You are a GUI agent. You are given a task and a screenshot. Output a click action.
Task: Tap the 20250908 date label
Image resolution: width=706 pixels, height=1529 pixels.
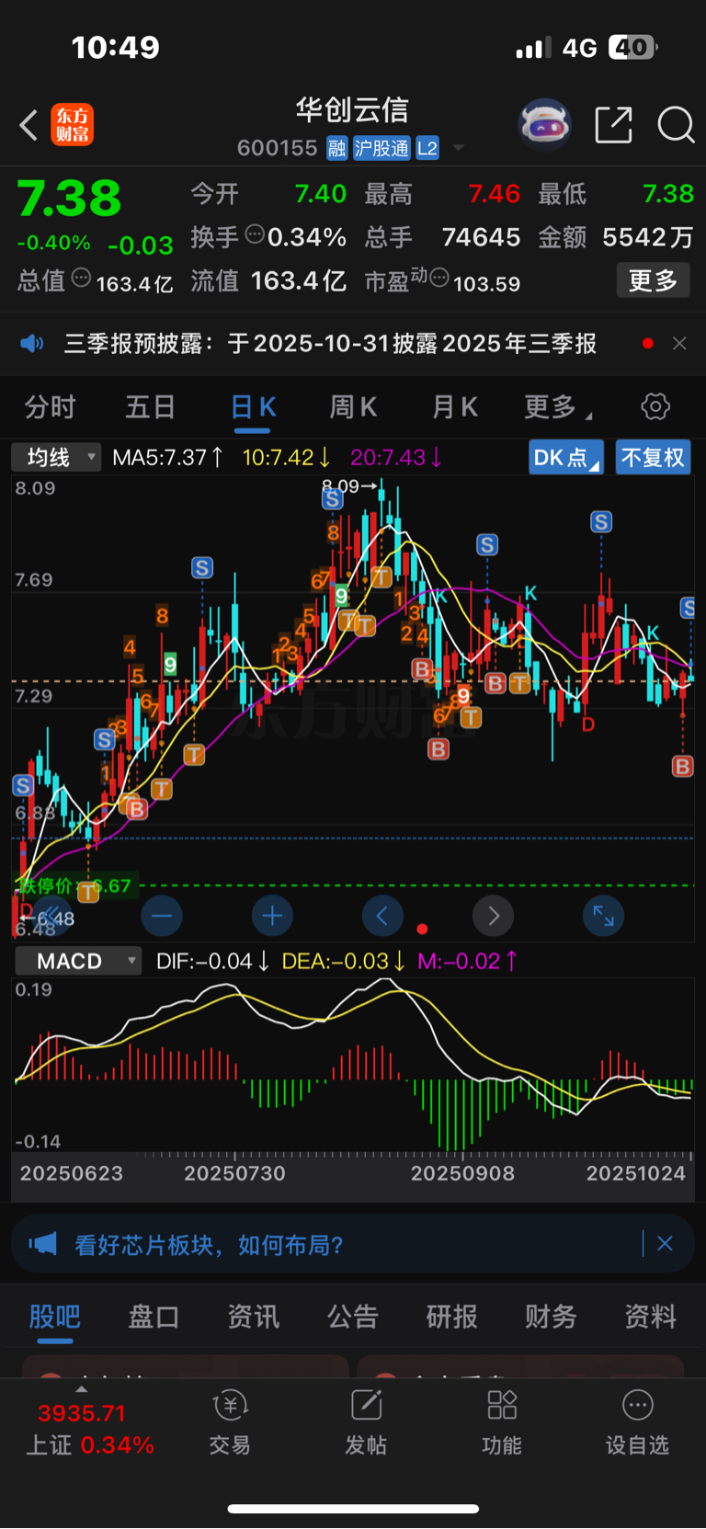[x=462, y=1173]
